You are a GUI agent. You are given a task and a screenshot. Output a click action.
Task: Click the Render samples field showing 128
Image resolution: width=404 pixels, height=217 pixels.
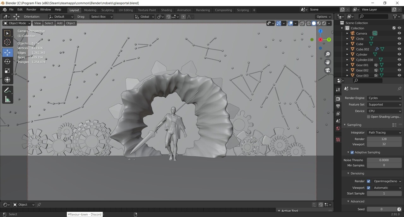click(384, 139)
